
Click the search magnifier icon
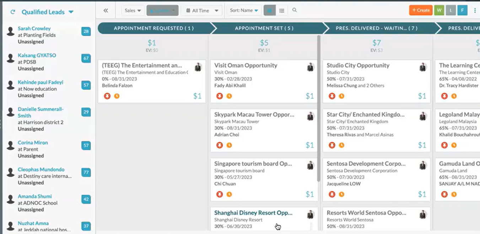click(295, 10)
